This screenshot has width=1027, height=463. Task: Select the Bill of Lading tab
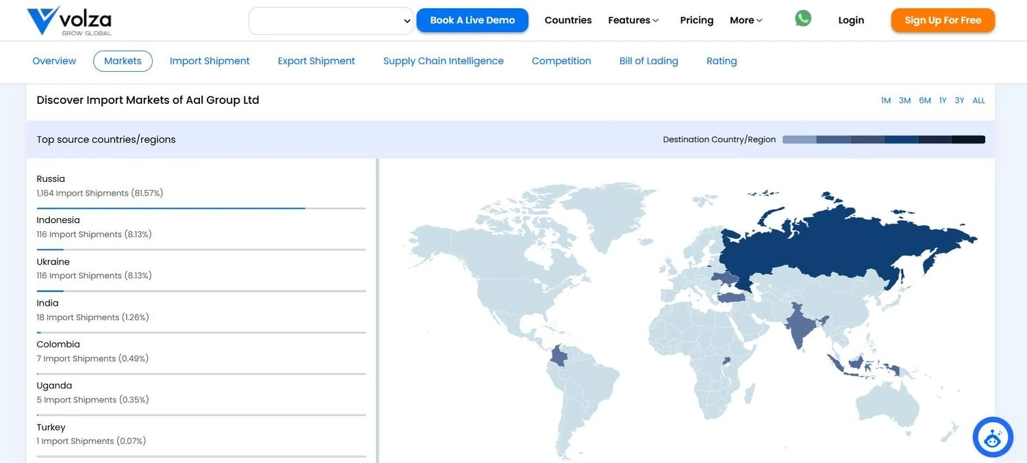[648, 61]
